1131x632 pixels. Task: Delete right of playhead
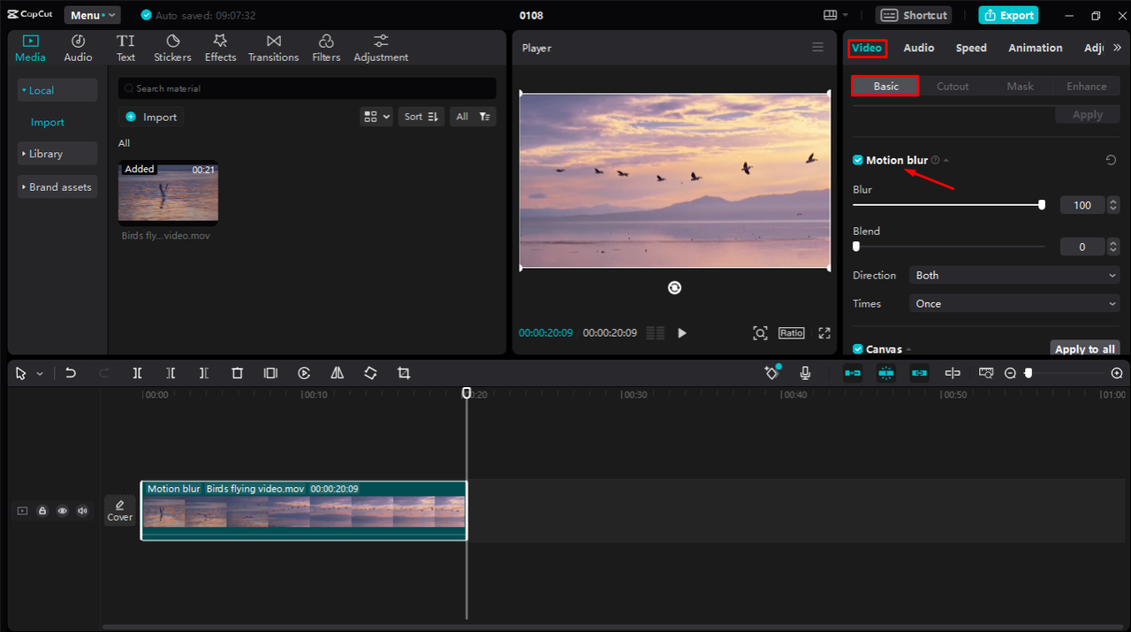[204, 374]
